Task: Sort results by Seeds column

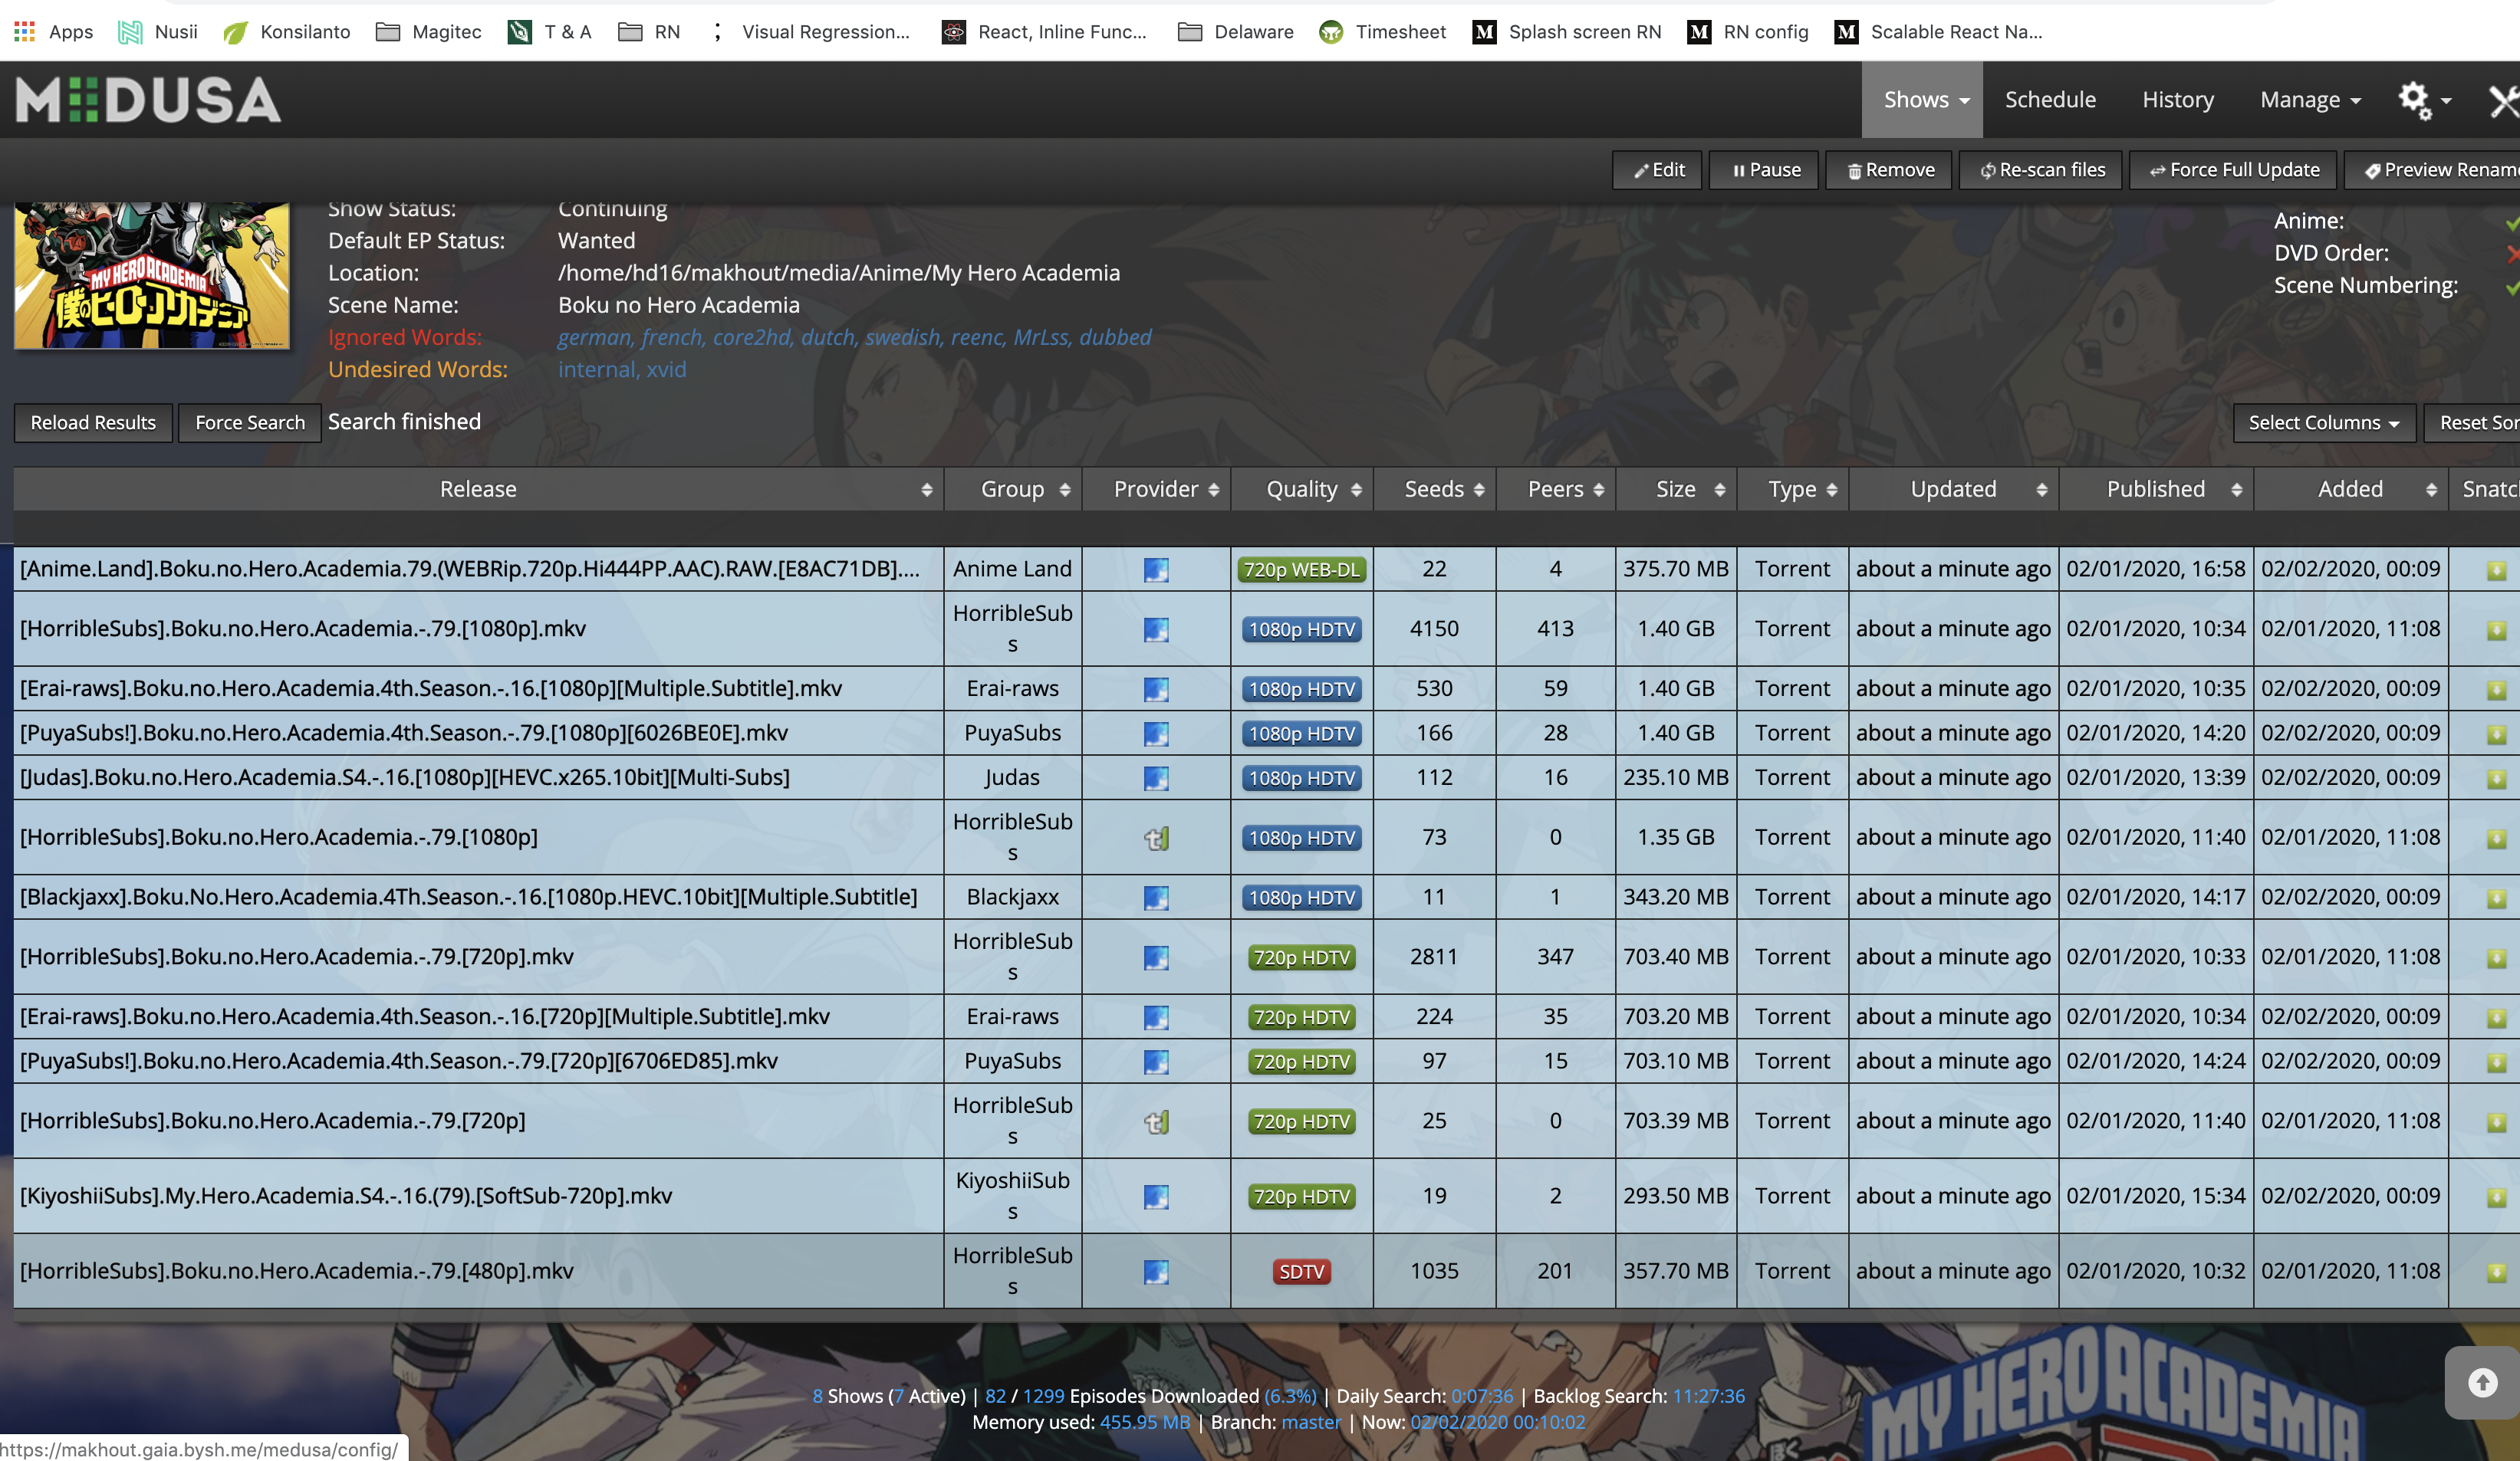Action: click(1435, 489)
